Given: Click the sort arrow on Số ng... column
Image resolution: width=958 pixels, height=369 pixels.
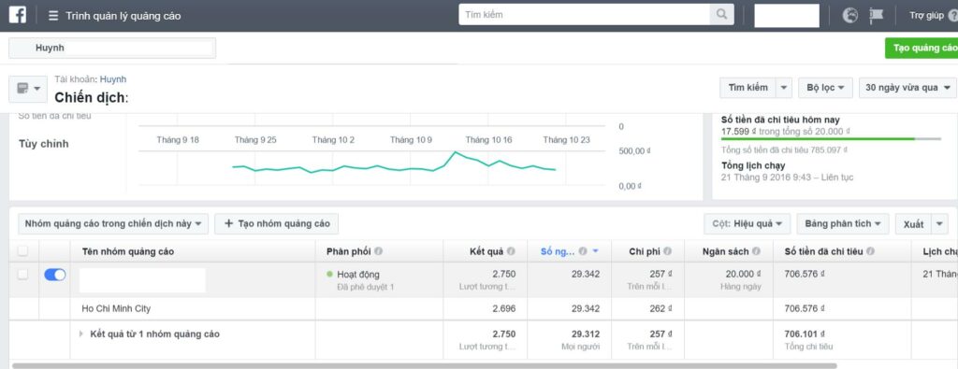Looking at the screenshot, I should pyautogui.click(x=596, y=251).
